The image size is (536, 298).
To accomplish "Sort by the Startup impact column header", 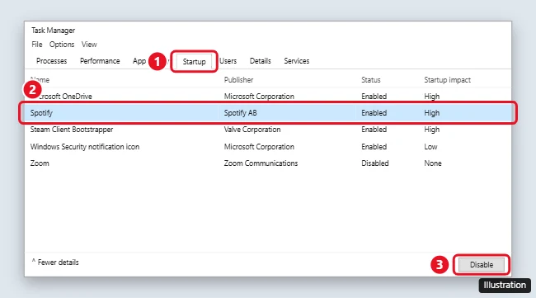I will (x=448, y=80).
